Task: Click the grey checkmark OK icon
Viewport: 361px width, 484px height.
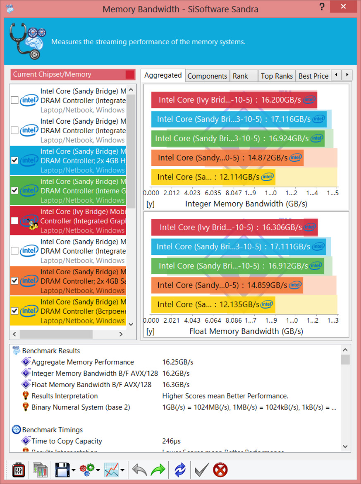Action: click(x=202, y=470)
